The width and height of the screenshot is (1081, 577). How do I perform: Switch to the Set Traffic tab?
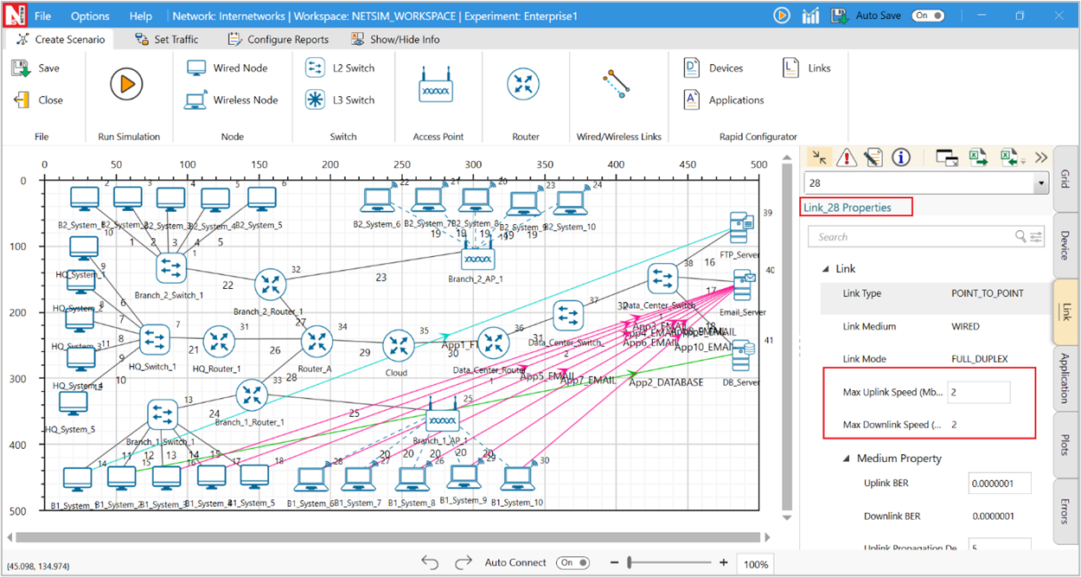167,39
